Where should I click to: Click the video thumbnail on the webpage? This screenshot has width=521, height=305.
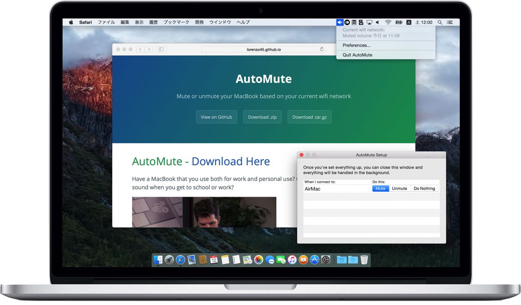tap(204, 212)
